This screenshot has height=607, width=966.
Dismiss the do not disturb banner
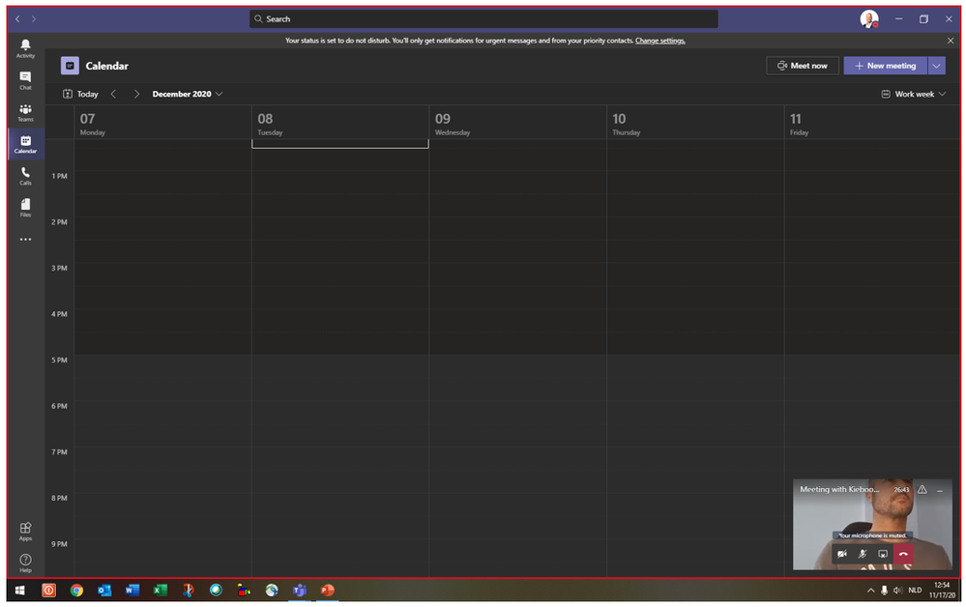point(950,41)
